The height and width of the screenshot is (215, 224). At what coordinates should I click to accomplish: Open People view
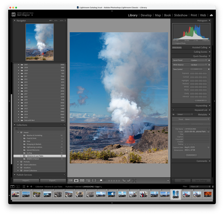94,181
